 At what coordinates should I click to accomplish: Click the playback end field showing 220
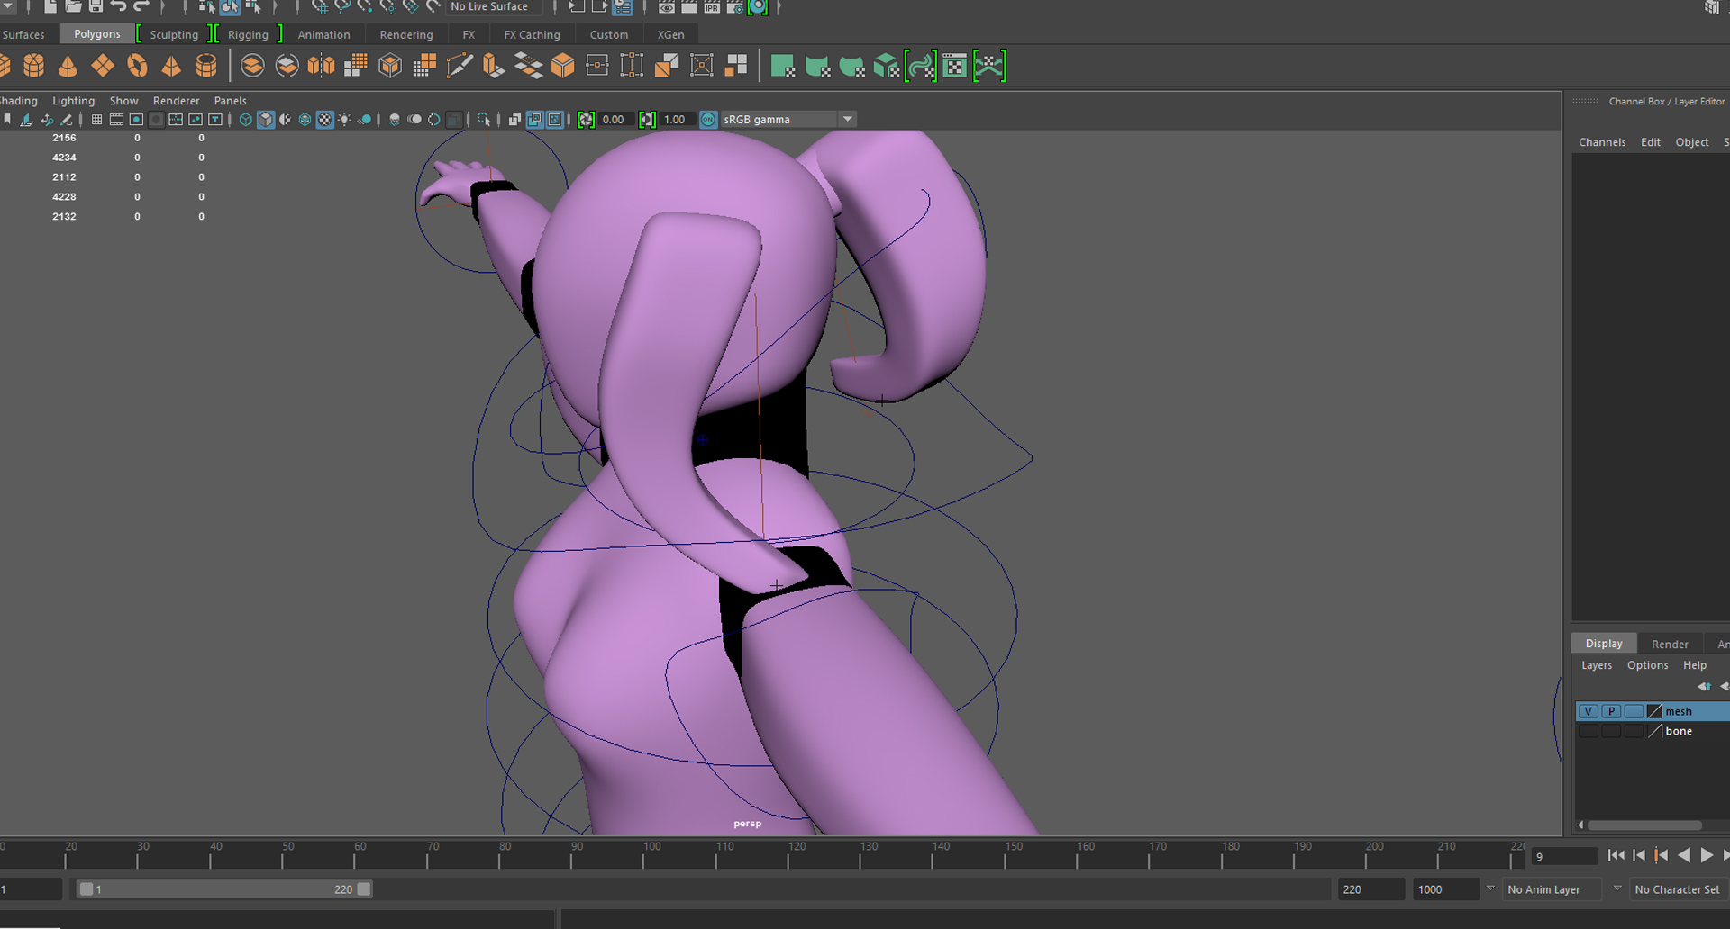(1371, 889)
